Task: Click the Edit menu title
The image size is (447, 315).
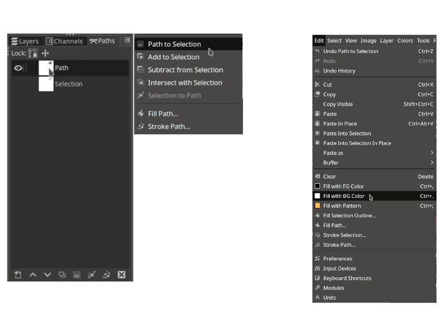Action: pyautogui.click(x=319, y=41)
